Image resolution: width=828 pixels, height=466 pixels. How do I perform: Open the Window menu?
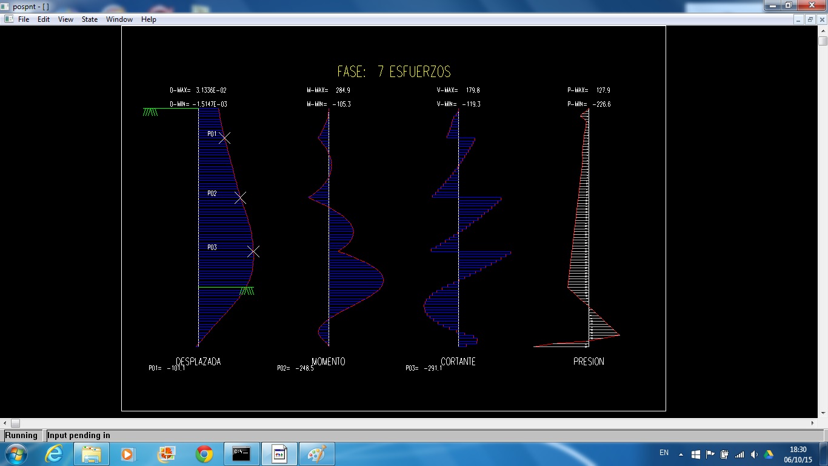pos(119,19)
